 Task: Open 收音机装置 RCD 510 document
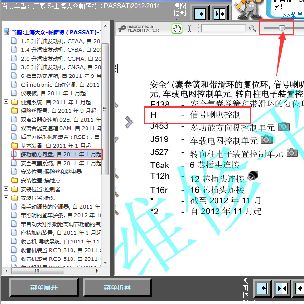point(61,259)
